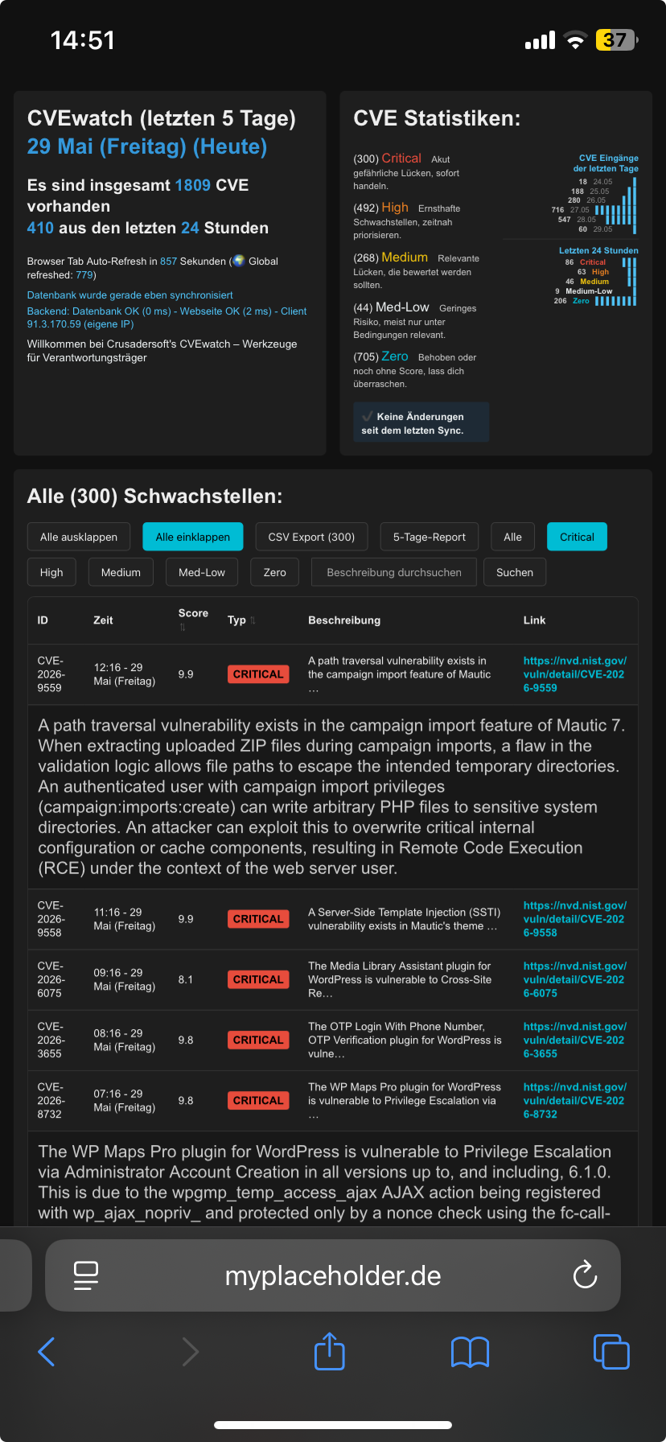Select the Alle filter
The image size is (666, 1442).
pos(513,537)
